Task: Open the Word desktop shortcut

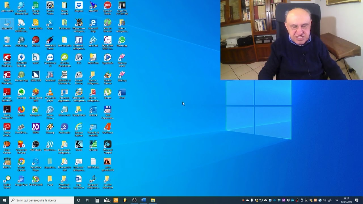Action: 122,94
